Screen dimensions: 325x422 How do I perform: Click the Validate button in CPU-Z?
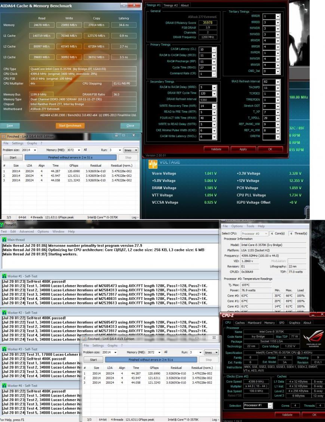pyautogui.click(x=287, y=415)
